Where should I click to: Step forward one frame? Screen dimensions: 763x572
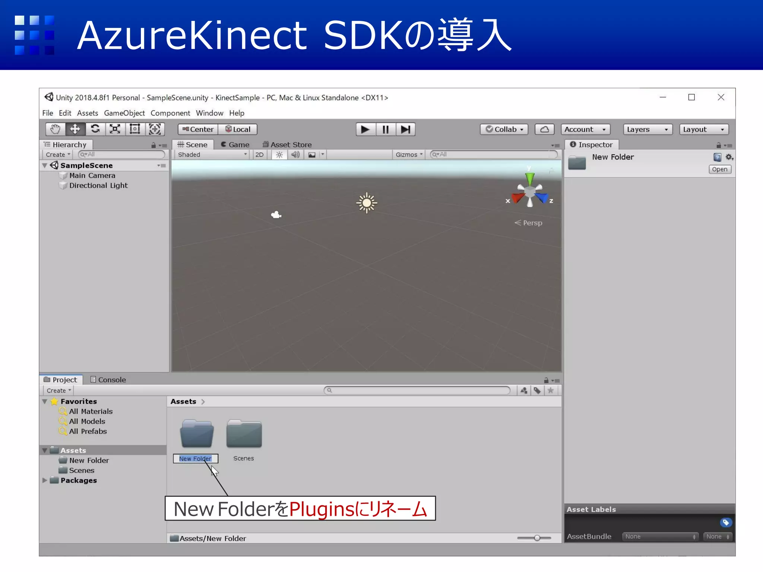405,129
